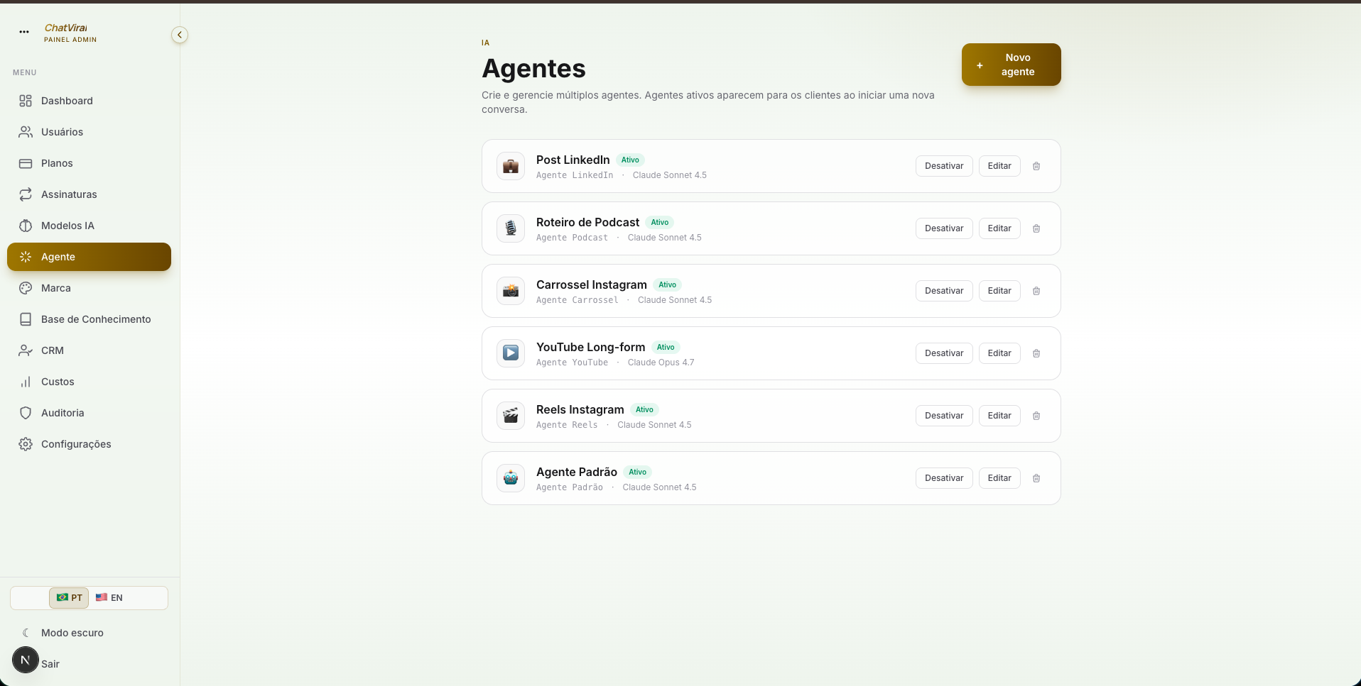Click the Agente Padrão robot icon
Viewport: 1361px width, 686px height.
click(511, 478)
